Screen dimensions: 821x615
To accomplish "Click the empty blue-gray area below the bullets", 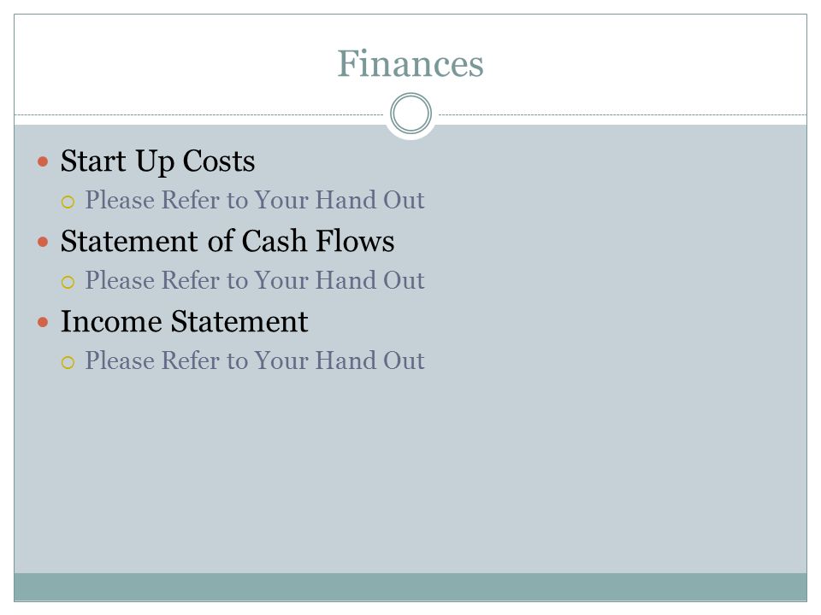I will tap(410, 471).
